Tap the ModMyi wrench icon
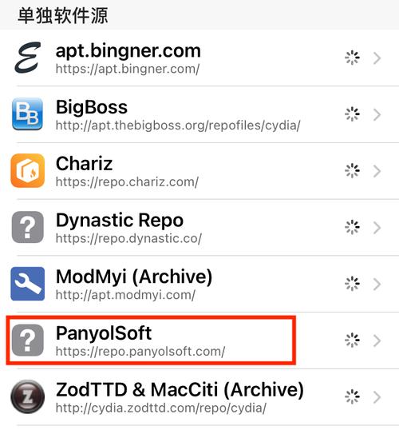The height and width of the screenshot is (434, 399). point(28,284)
